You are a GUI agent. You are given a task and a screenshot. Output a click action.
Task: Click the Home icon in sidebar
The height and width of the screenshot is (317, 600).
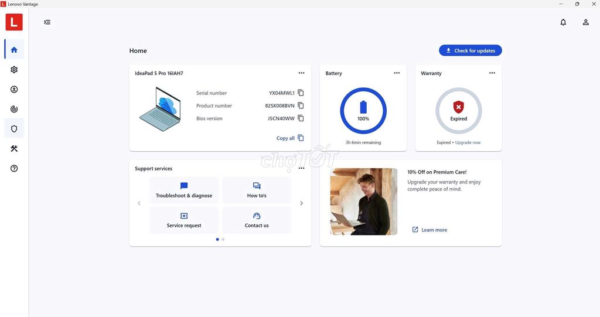click(14, 50)
